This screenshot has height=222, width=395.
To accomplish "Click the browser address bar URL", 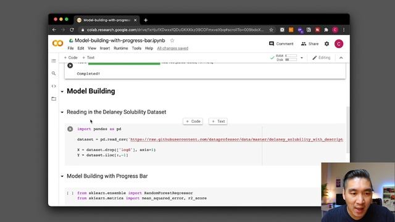I will click(175, 30).
